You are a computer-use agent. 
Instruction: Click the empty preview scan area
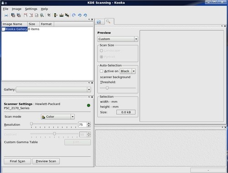click(182, 76)
